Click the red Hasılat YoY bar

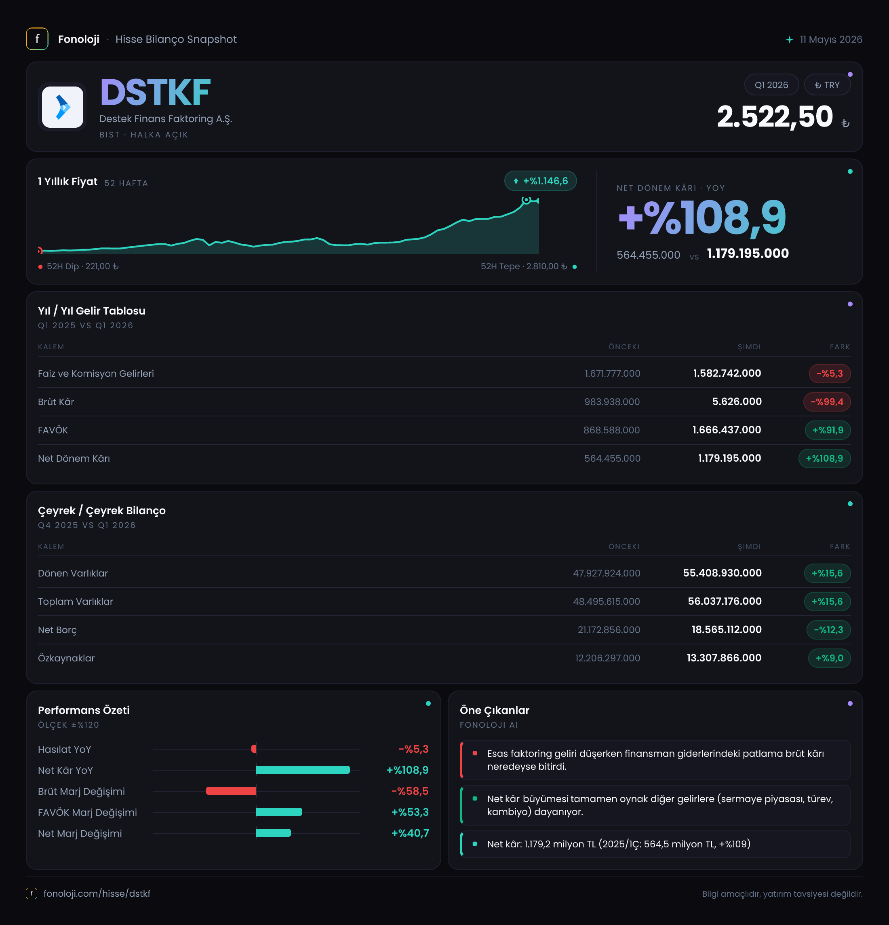(x=254, y=749)
